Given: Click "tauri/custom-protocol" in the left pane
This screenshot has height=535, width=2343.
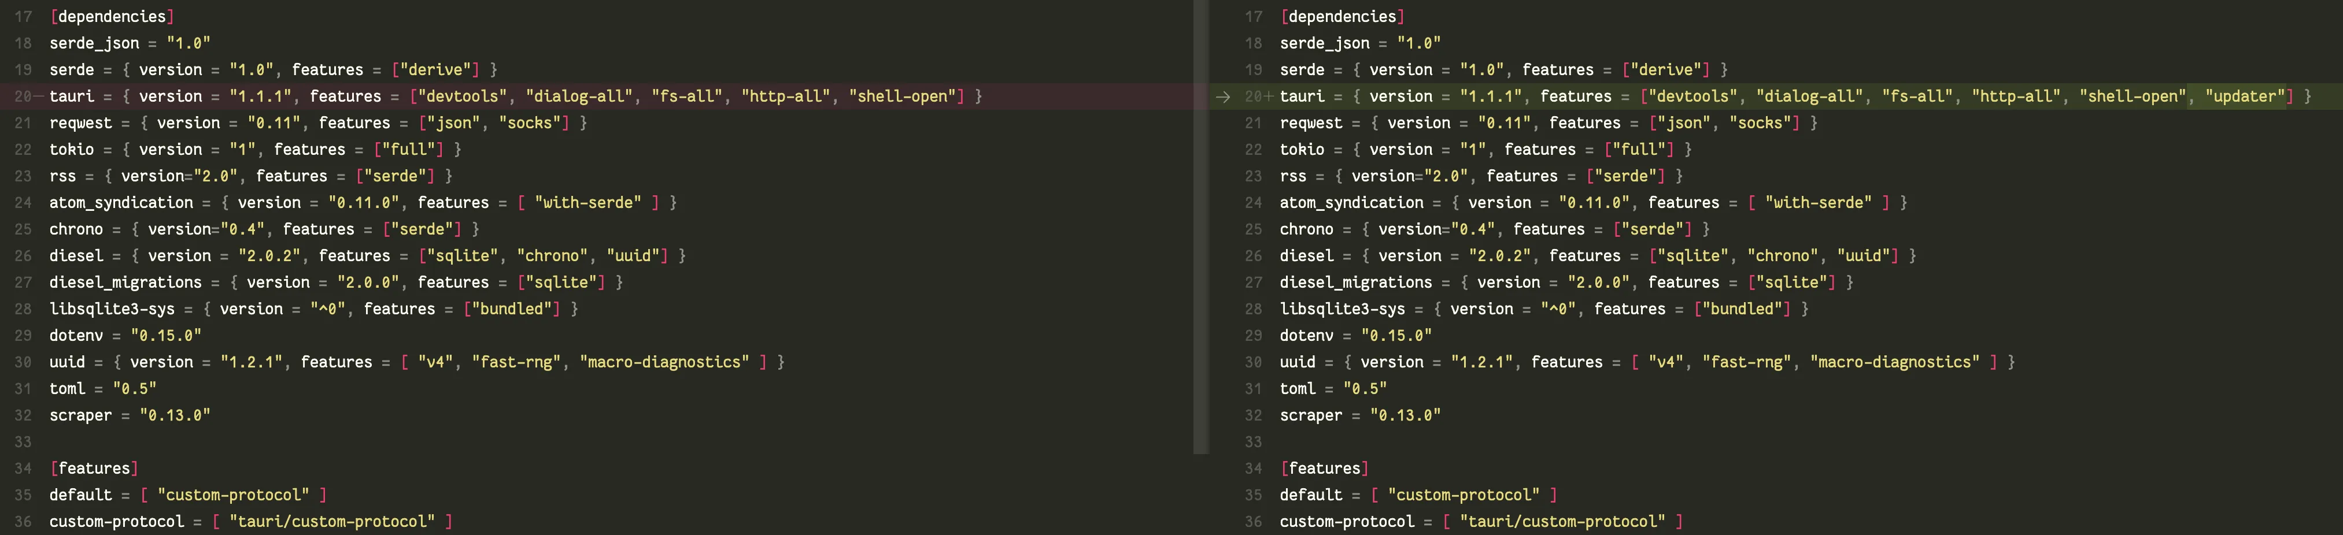Looking at the screenshot, I should (x=332, y=521).
